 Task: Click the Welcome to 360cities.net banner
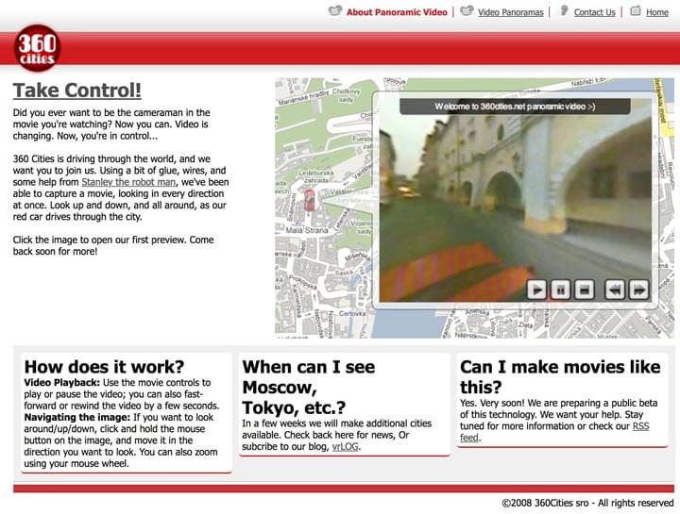(515, 107)
